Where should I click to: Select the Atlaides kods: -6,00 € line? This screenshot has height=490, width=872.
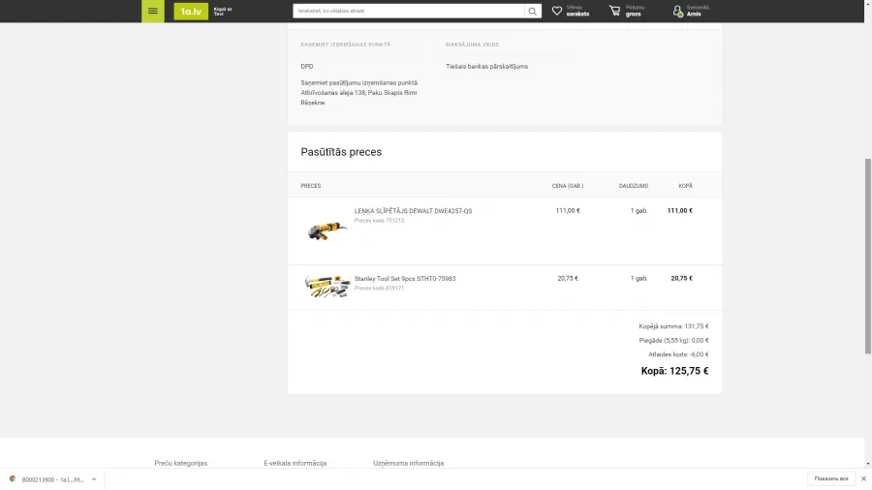(678, 354)
